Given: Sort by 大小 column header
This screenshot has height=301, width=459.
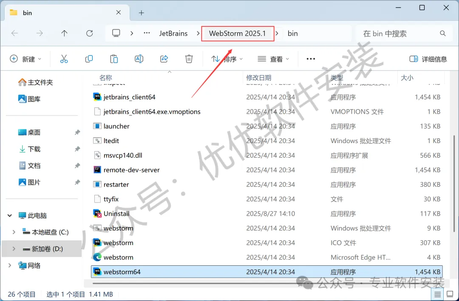Looking at the screenshot, I should (x=407, y=78).
